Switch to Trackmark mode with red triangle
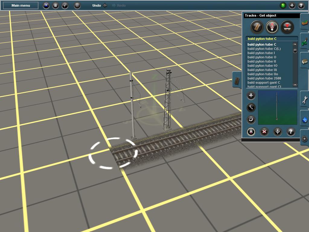The image size is (309, 232). tap(287, 27)
